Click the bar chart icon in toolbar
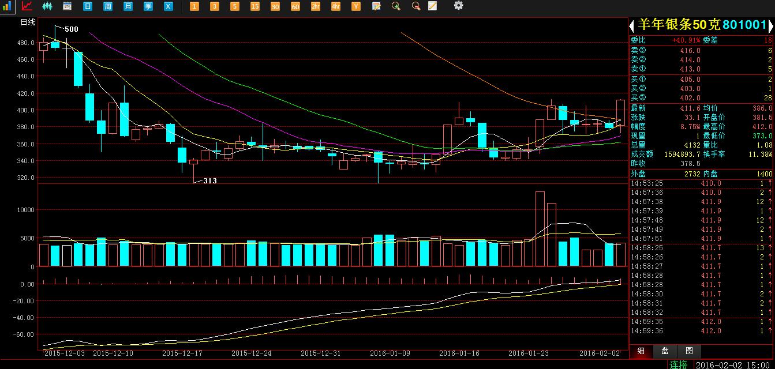The width and height of the screenshot is (775, 369). (x=8, y=6)
